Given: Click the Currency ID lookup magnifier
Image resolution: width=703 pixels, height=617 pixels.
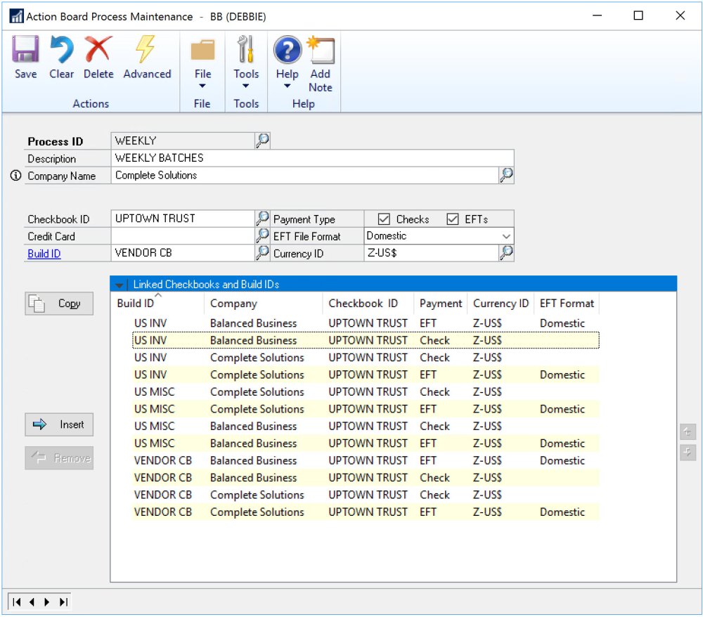Looking at the screenshot, I should pos(506,253).
